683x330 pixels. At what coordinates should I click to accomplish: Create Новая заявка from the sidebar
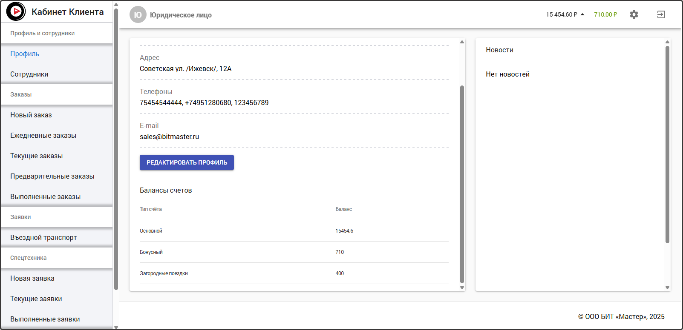32,278
